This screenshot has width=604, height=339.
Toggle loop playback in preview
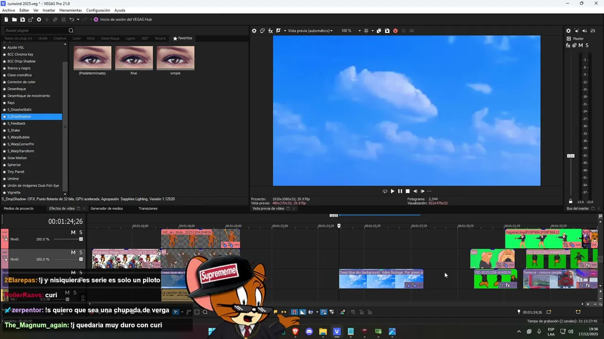pos(385,191)
